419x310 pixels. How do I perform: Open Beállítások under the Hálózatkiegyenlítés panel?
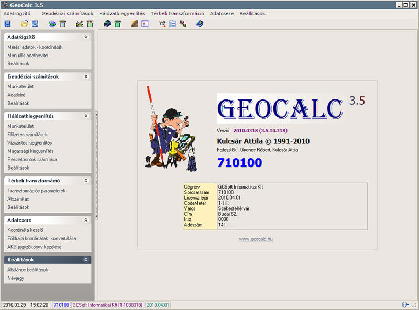18,168
